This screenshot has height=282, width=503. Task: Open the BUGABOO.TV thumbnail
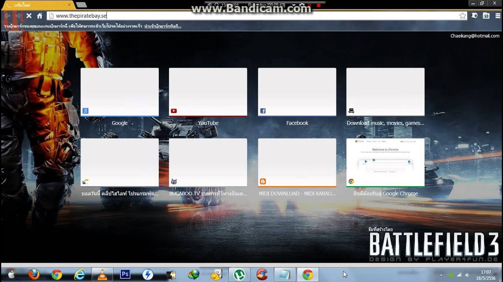[x=208, y=163]
